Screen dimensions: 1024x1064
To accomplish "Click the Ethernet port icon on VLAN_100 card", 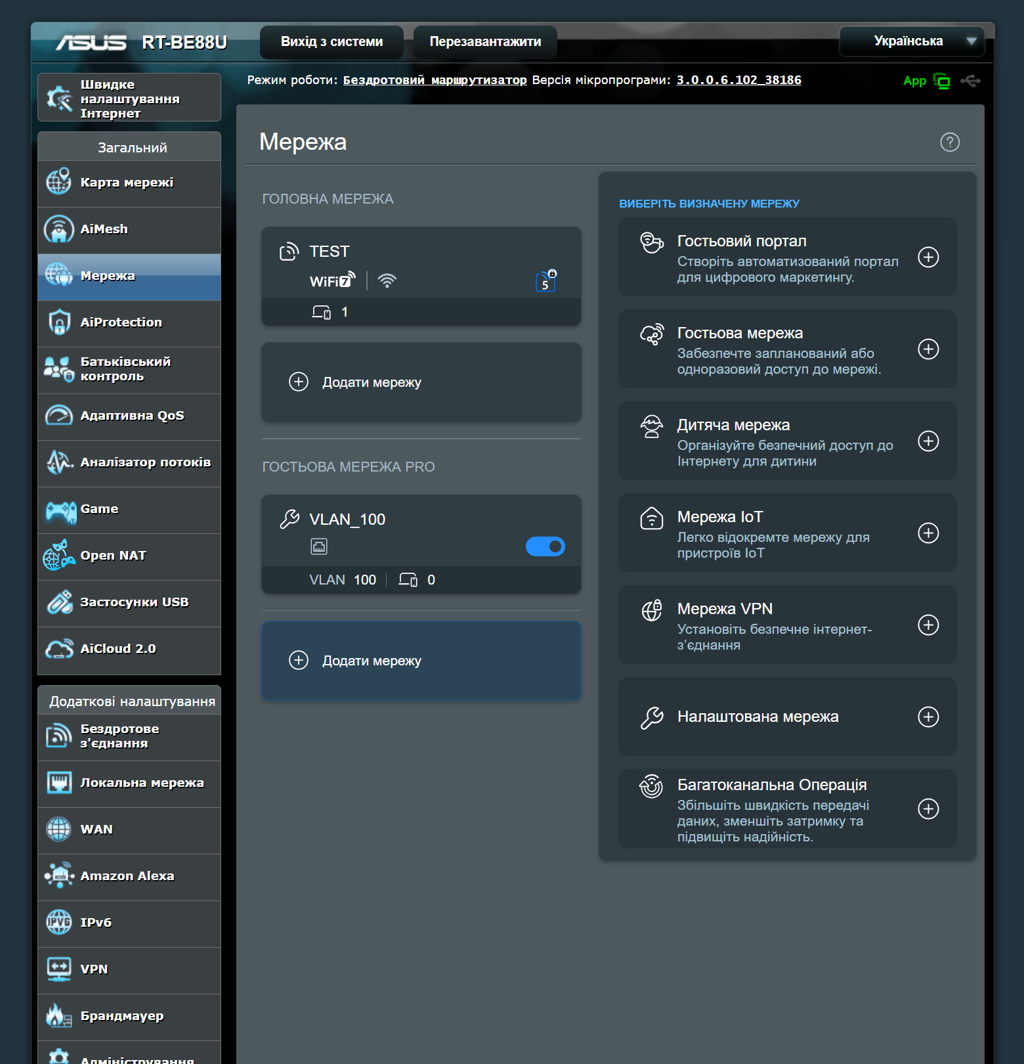I will [319, 546].
